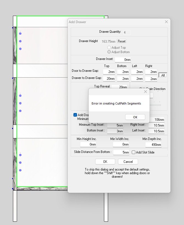Click the Min Height Inc. field
184x225 pixels.
[x=88, y=145]
